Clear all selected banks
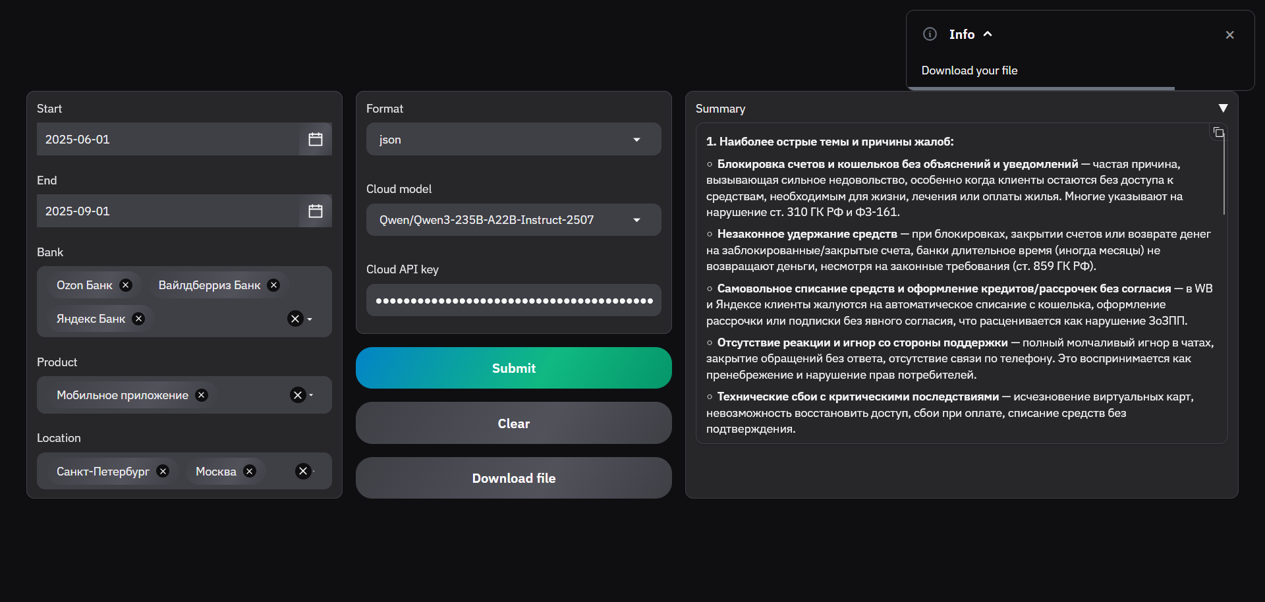 pos(295,319)
